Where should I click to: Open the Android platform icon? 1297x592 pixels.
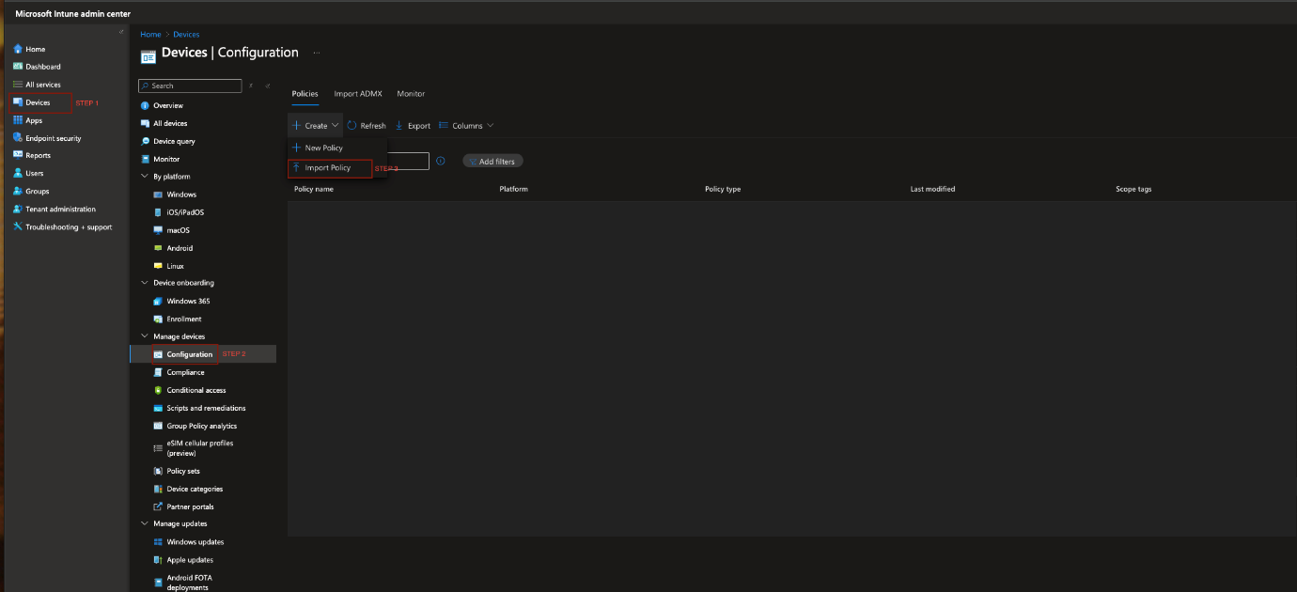click(x=158, y=248)
